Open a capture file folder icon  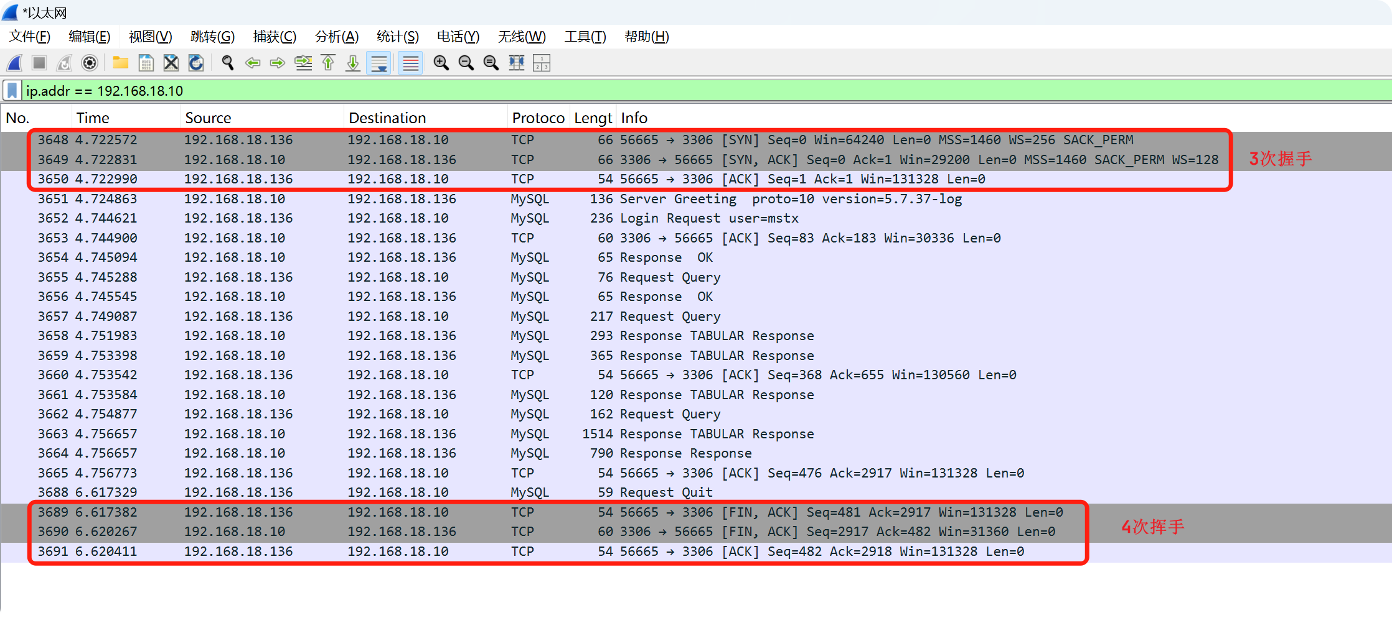pyautogui.click(x=120, y=63)
